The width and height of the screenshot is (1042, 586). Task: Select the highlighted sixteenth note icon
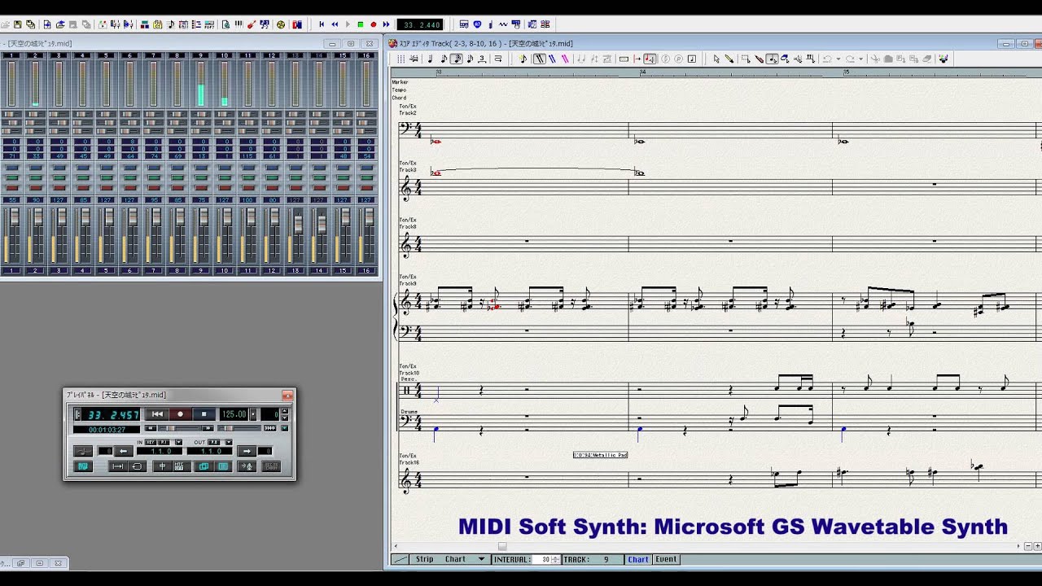click(x=457, y=59)
